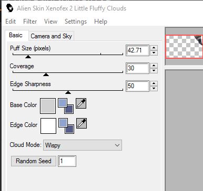This screenshot has width=203, height=191.
Task: Decrease Puff Size with down arrow
Action: pos(154,53)
